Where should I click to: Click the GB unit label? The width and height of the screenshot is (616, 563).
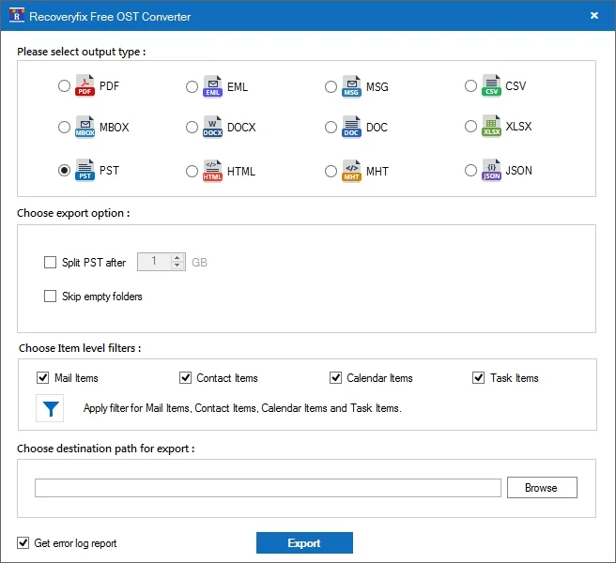click(199, 262)
